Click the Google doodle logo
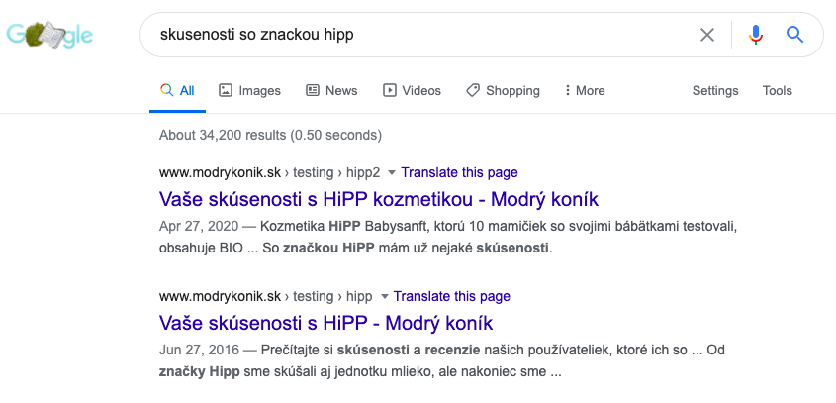The height and width of the screenshot is (403, 836). pyautogui.click(x=49, y=36)
